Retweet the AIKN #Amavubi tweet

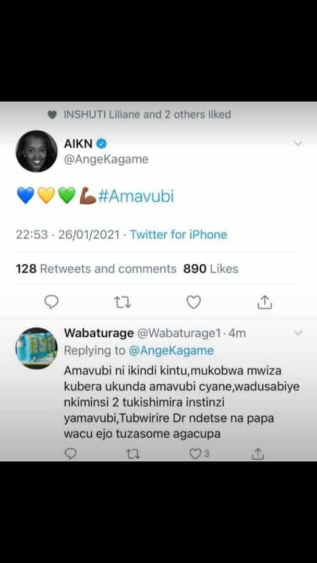[123, 303]
